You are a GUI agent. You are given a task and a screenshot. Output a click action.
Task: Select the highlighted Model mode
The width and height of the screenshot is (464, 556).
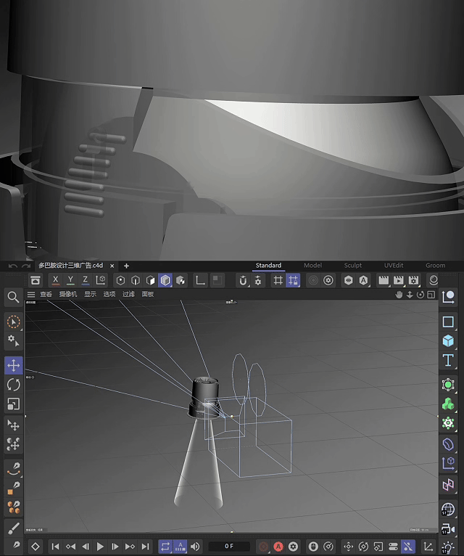click(165, 280)
